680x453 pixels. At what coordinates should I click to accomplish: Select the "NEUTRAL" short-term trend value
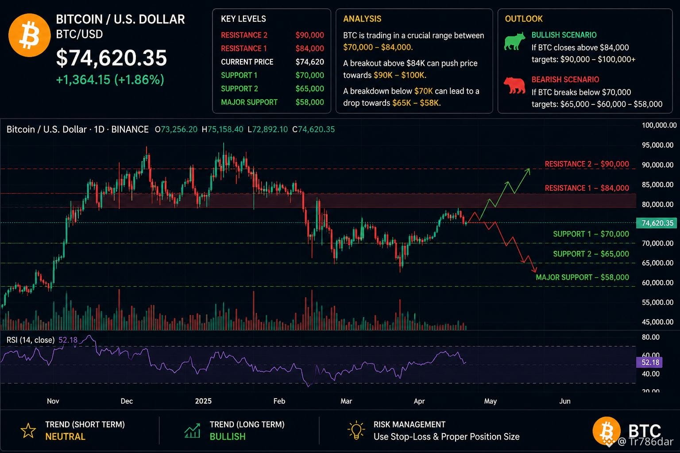click(65, 437)
